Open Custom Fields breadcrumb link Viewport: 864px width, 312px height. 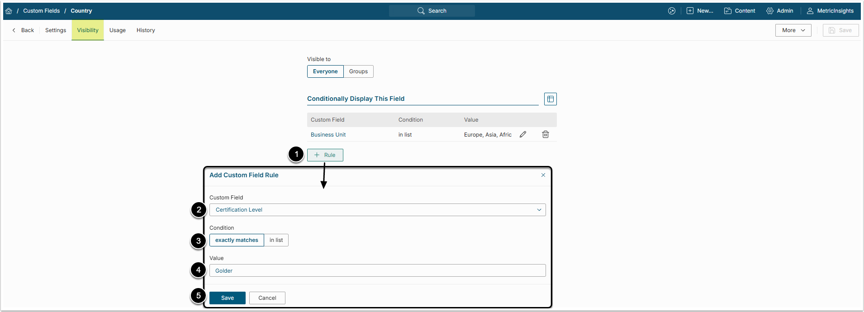tap(42, 11)
